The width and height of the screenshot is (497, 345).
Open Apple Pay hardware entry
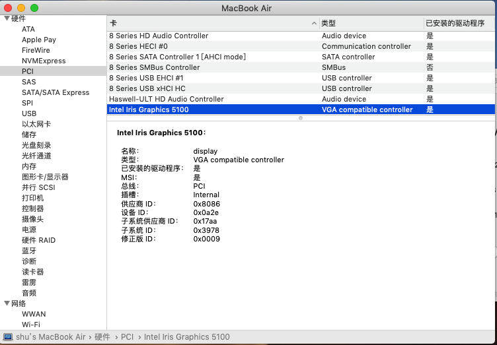(39, 40)
